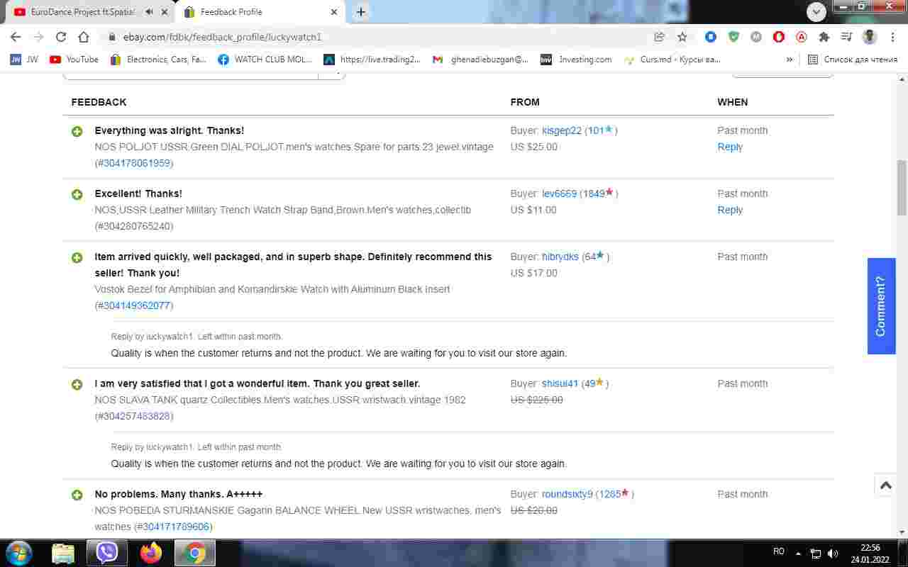908x567 pixels.
Task: Click the volume tray icon
Action: pos(832,554)
